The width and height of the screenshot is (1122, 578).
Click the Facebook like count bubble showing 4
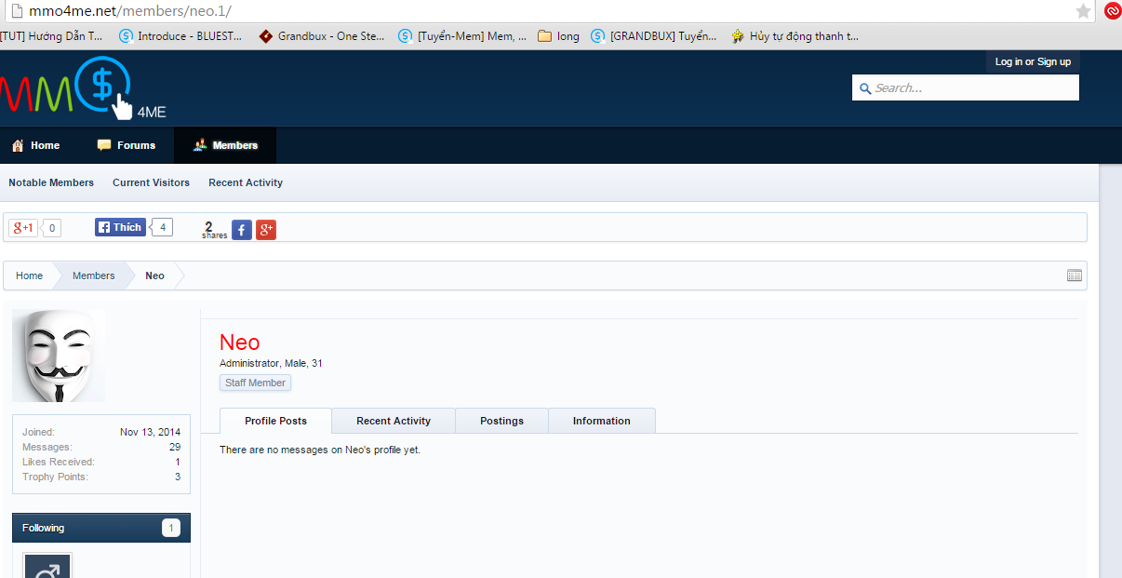pyautogui.click(x=162, y=227)
